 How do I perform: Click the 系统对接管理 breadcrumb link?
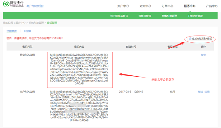click(x=36, y=23)
